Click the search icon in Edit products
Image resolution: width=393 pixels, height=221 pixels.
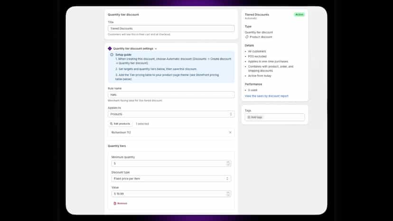tap(111, 124)
